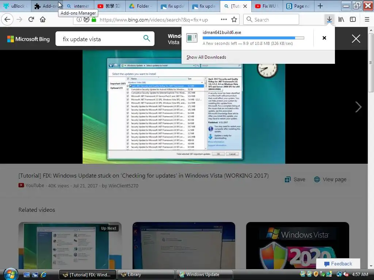Screen dimensions: 374x280
Task: Switch to Library window in taskbar
Action: coord(146,275)
